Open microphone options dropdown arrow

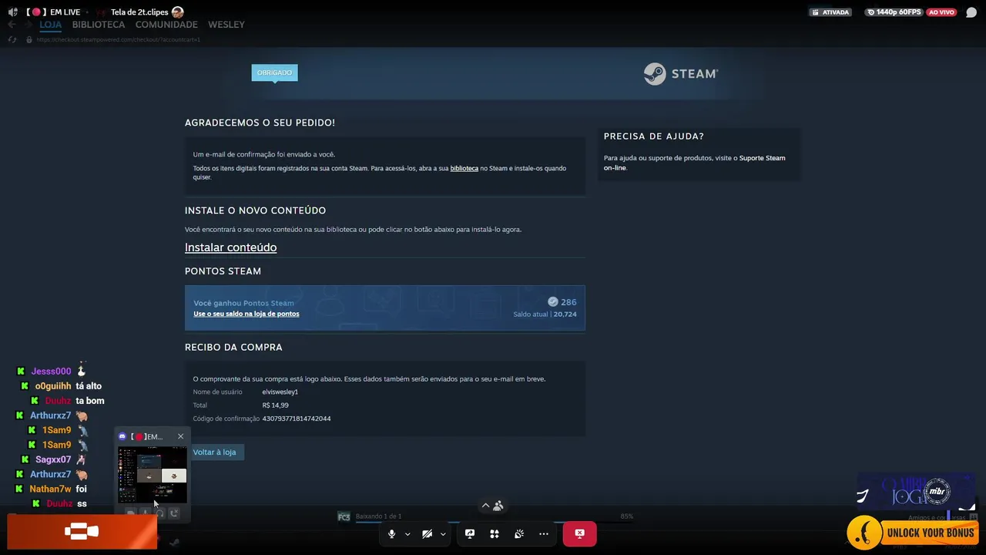pyautogui.click(x=407, y=534)
